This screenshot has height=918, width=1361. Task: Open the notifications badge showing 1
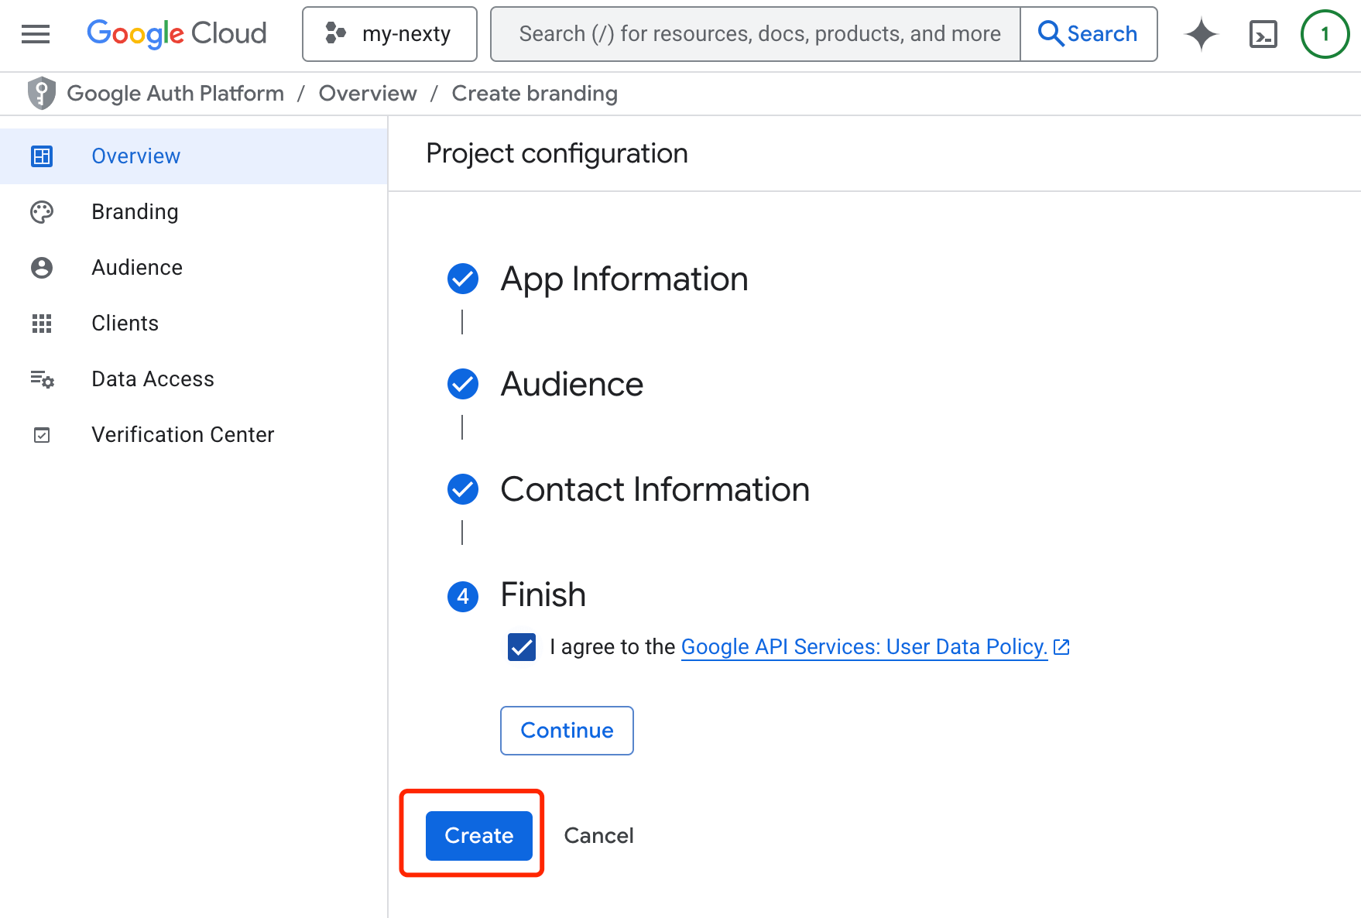(x=1325, y=34)
